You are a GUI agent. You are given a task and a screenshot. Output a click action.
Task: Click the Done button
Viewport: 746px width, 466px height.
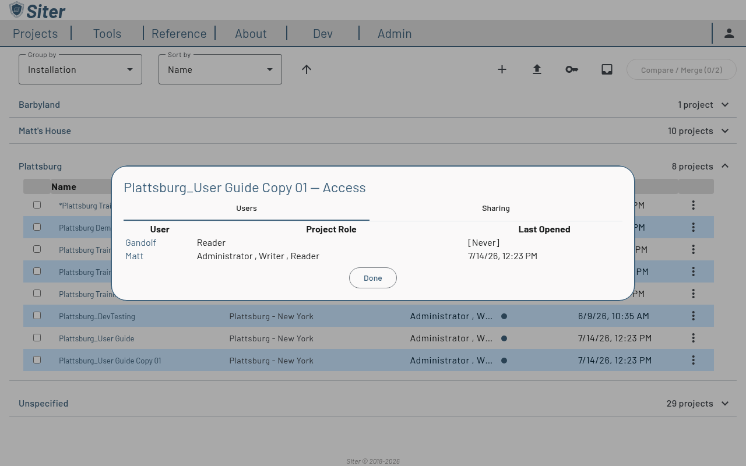click(373, 278)
